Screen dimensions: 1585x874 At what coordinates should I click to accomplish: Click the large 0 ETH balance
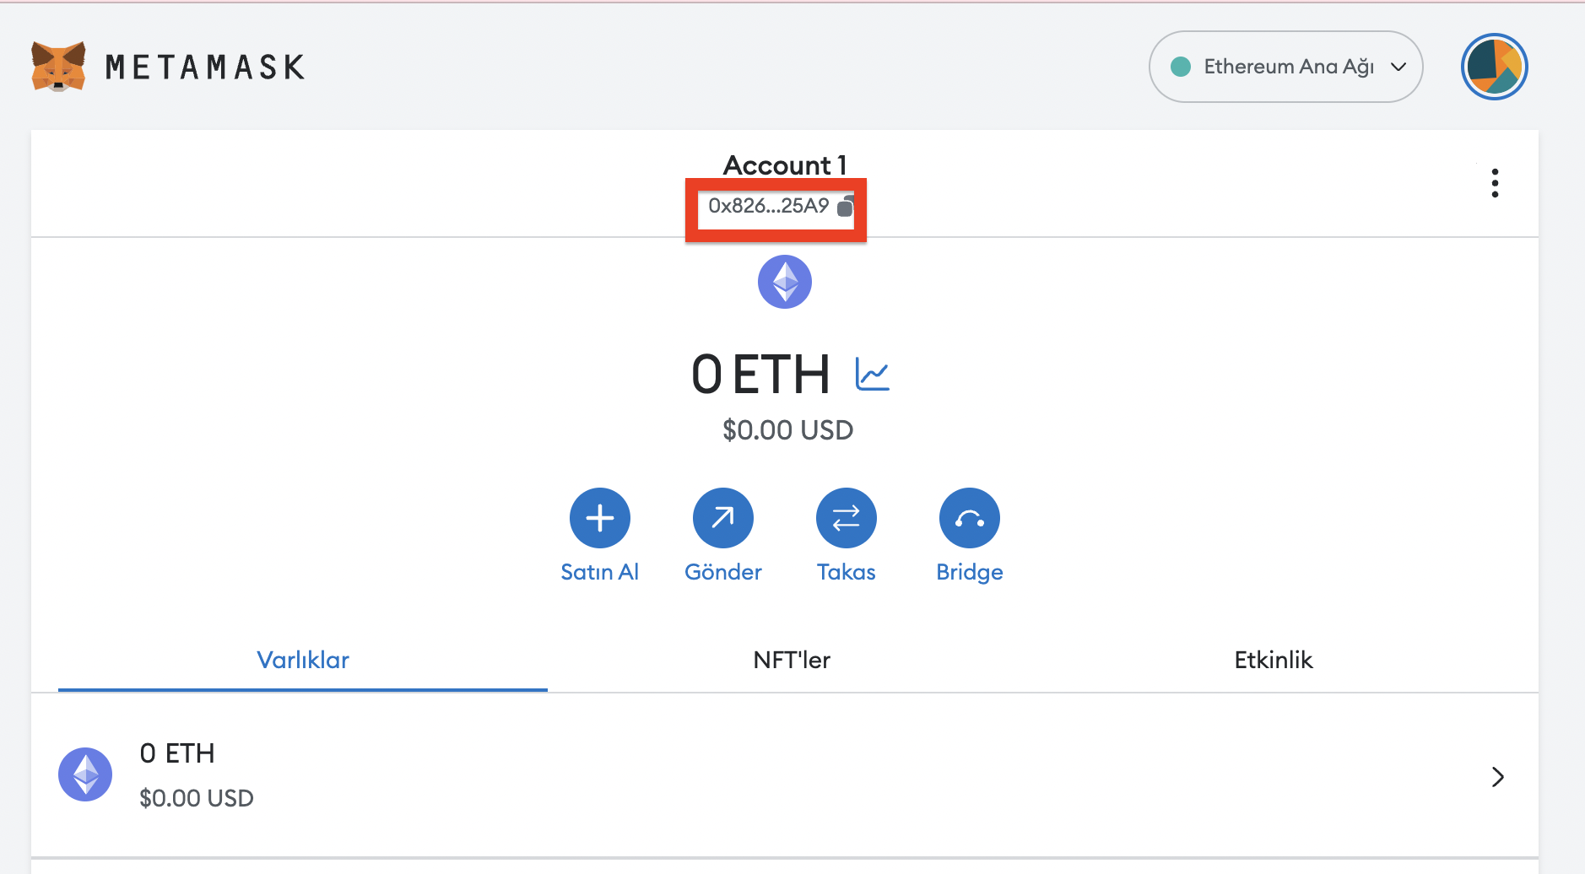760,375
